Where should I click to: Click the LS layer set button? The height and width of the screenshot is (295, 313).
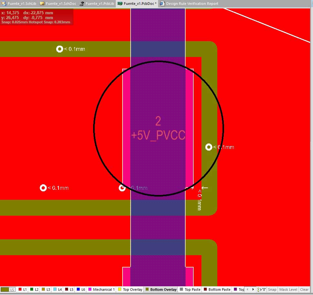coord(8,289)
